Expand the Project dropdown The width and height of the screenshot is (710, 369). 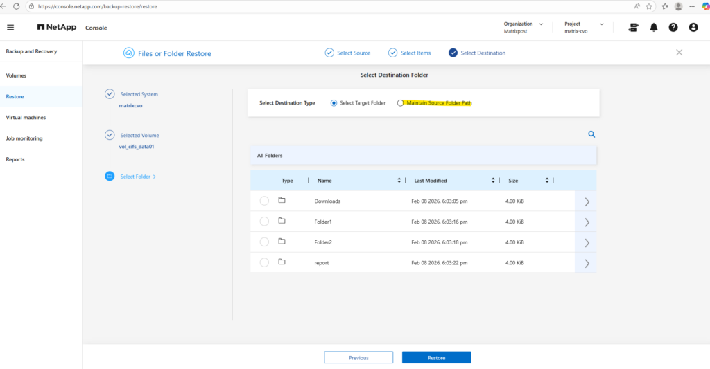pos(601,24)
